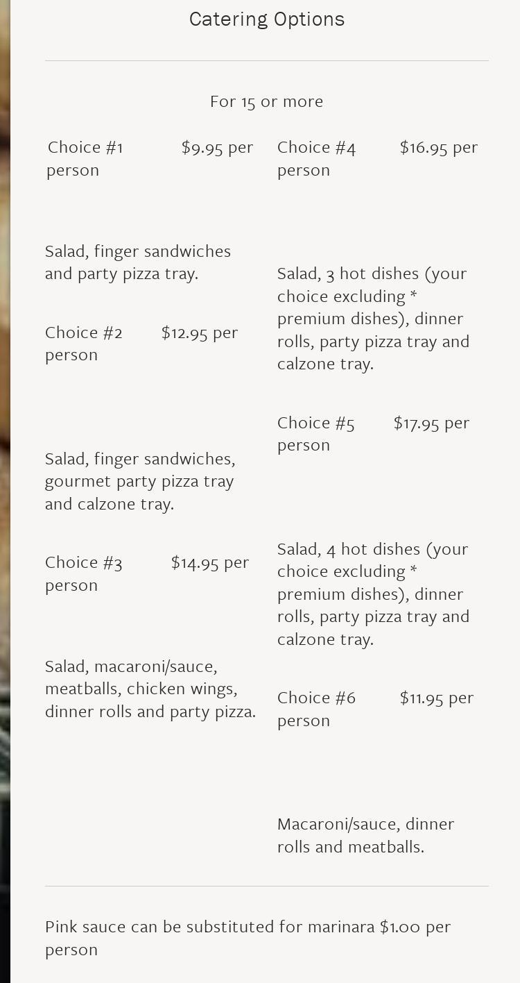The image size is (520, 983).
Task: Click the $16.95 price
Action: pyautogui.click(x=438, y=147)
